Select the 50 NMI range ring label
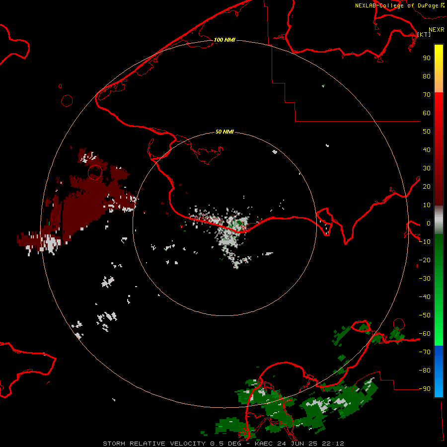The width and height of the screenshot is (447, 447). coord(224,132)
